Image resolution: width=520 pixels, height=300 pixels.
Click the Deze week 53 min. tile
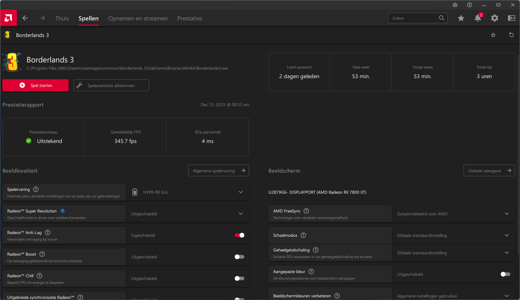coord(361,72)
